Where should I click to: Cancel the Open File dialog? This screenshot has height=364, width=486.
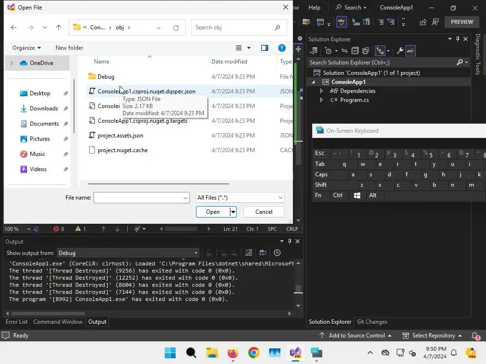264,212
